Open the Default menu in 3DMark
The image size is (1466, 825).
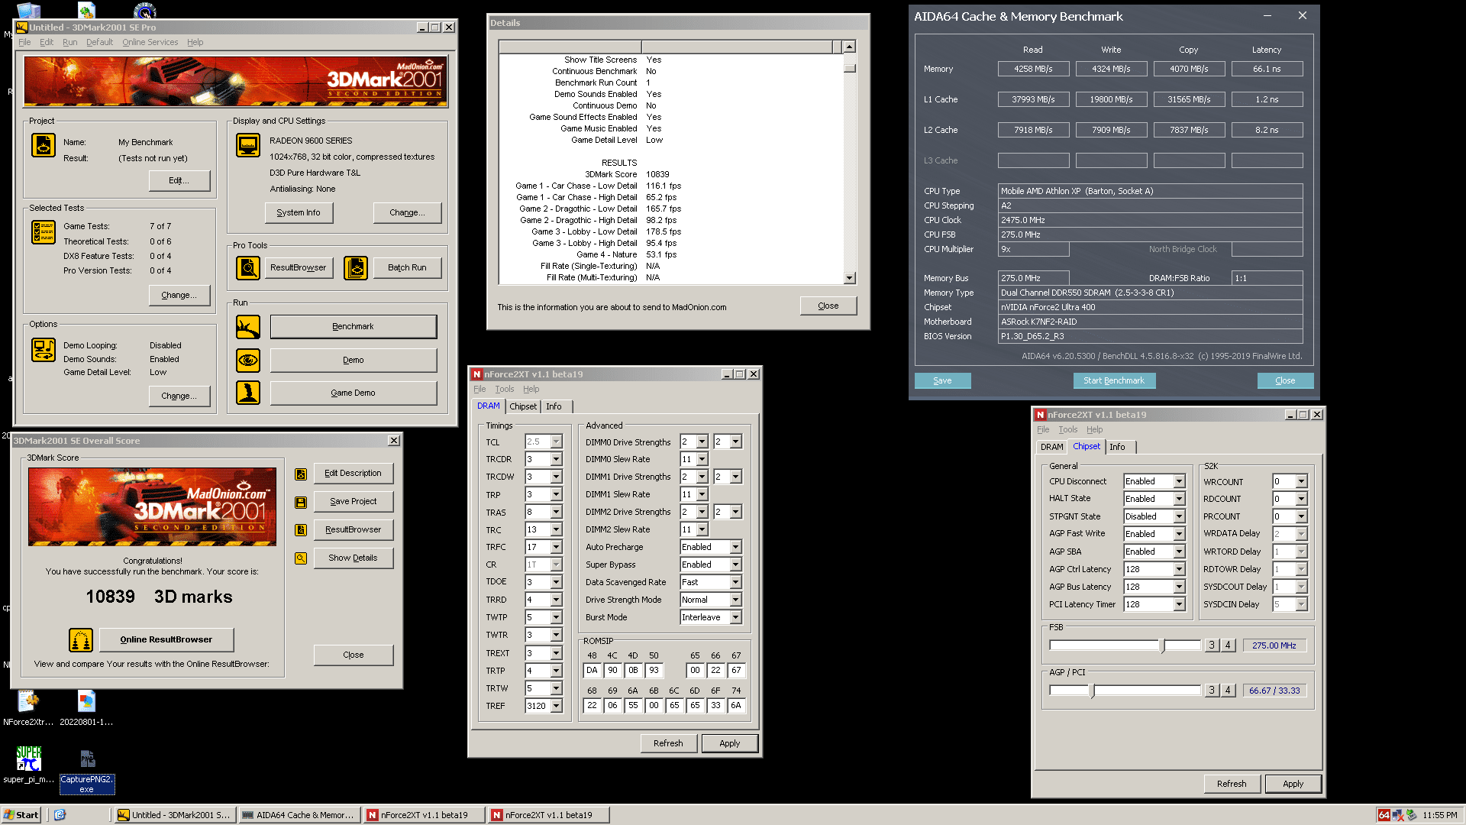[99, 43]
